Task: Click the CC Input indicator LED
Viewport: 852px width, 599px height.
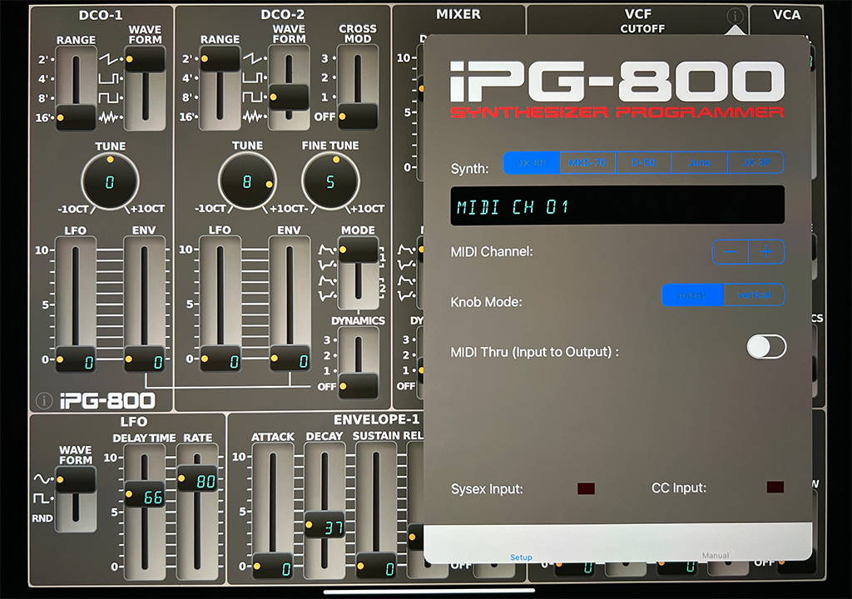Action: (775, 488)
